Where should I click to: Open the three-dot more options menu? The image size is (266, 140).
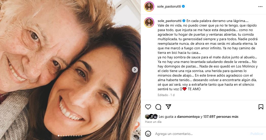260,7
